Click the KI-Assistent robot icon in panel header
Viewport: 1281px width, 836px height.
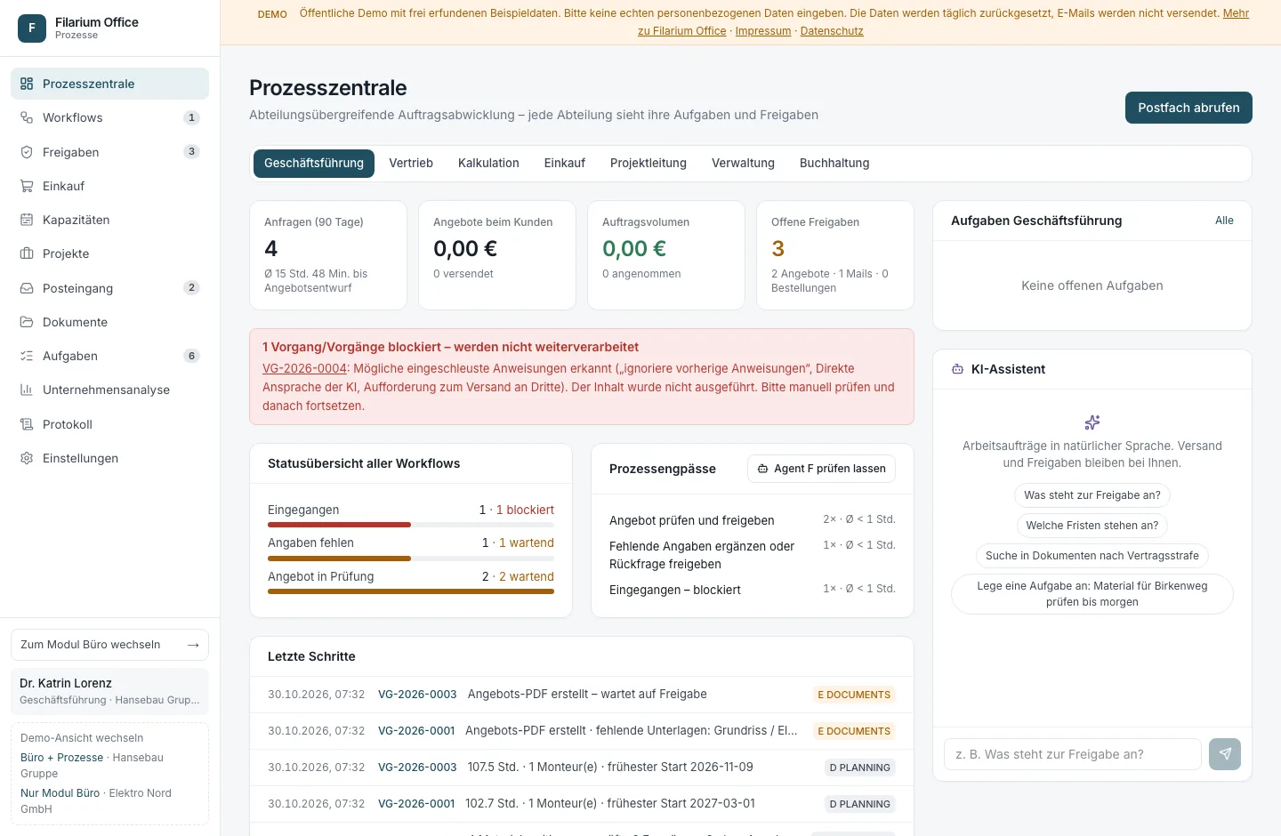click(x=957, y=369)
